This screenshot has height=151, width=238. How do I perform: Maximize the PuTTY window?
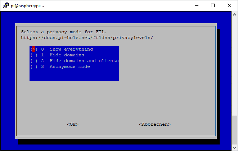[x=213, y=6]
